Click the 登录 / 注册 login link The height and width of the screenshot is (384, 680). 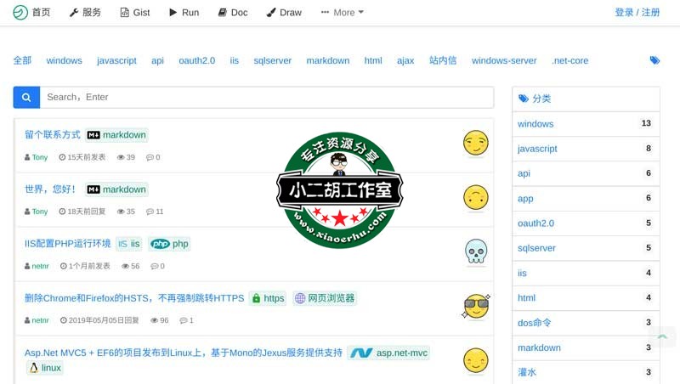point(637,13)
